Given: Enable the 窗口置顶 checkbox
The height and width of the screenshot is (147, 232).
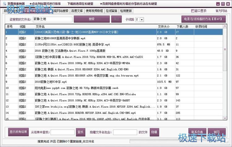Looking at the screenshot, I should coord(193,11).
